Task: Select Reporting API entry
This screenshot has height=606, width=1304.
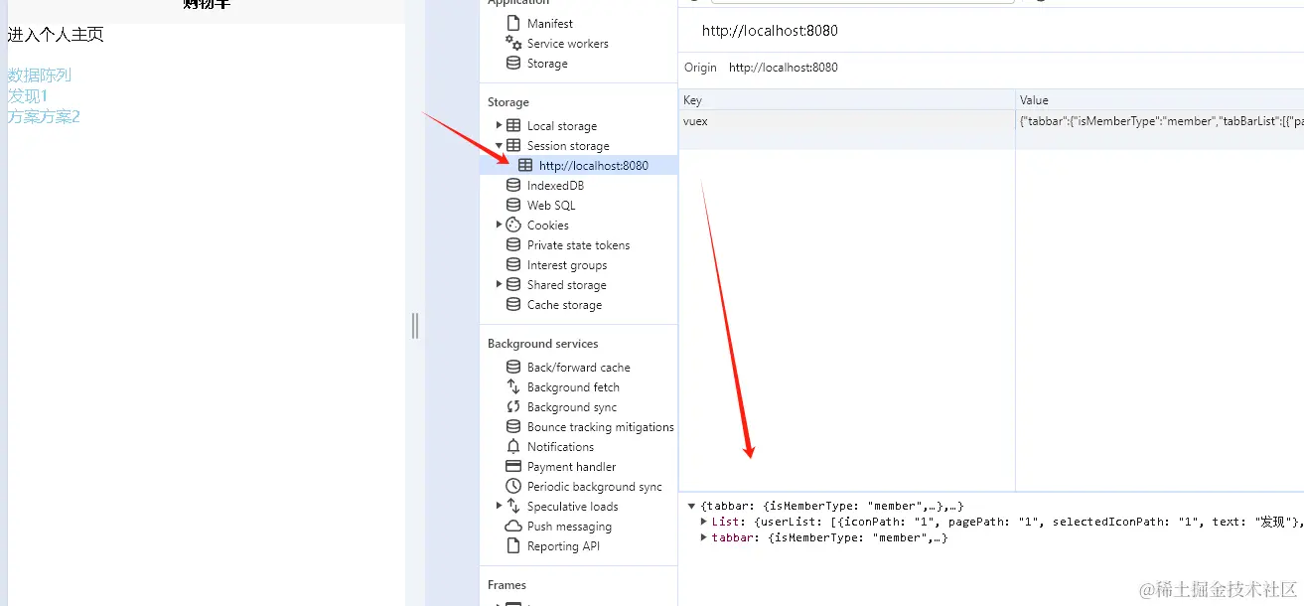Action: pos(563,545)
